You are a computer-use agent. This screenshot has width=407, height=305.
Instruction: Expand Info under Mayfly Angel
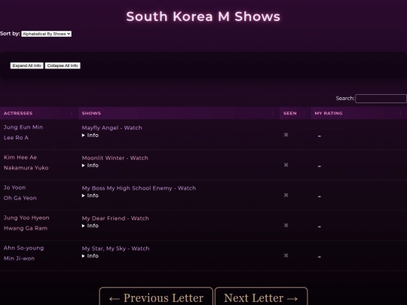point(90,135)
